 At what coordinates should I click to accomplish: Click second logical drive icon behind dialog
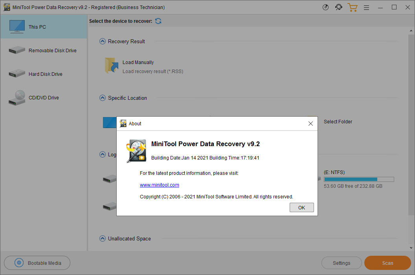[x=110, y=206]
